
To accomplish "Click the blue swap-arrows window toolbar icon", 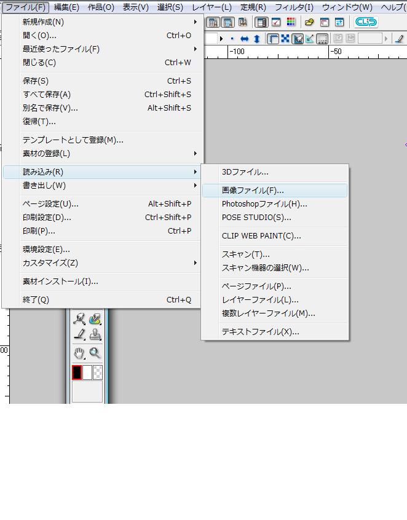I will coord(339,22).
